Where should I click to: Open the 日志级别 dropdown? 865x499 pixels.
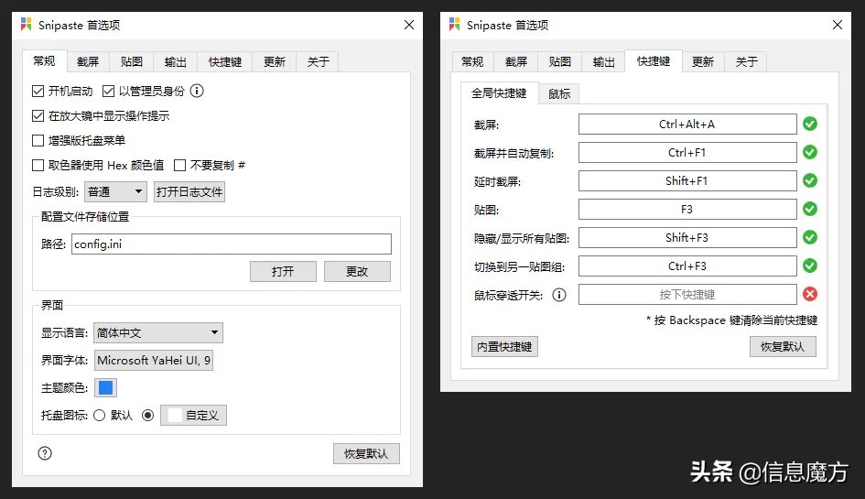pyautogui.click(x=116, y=191)
